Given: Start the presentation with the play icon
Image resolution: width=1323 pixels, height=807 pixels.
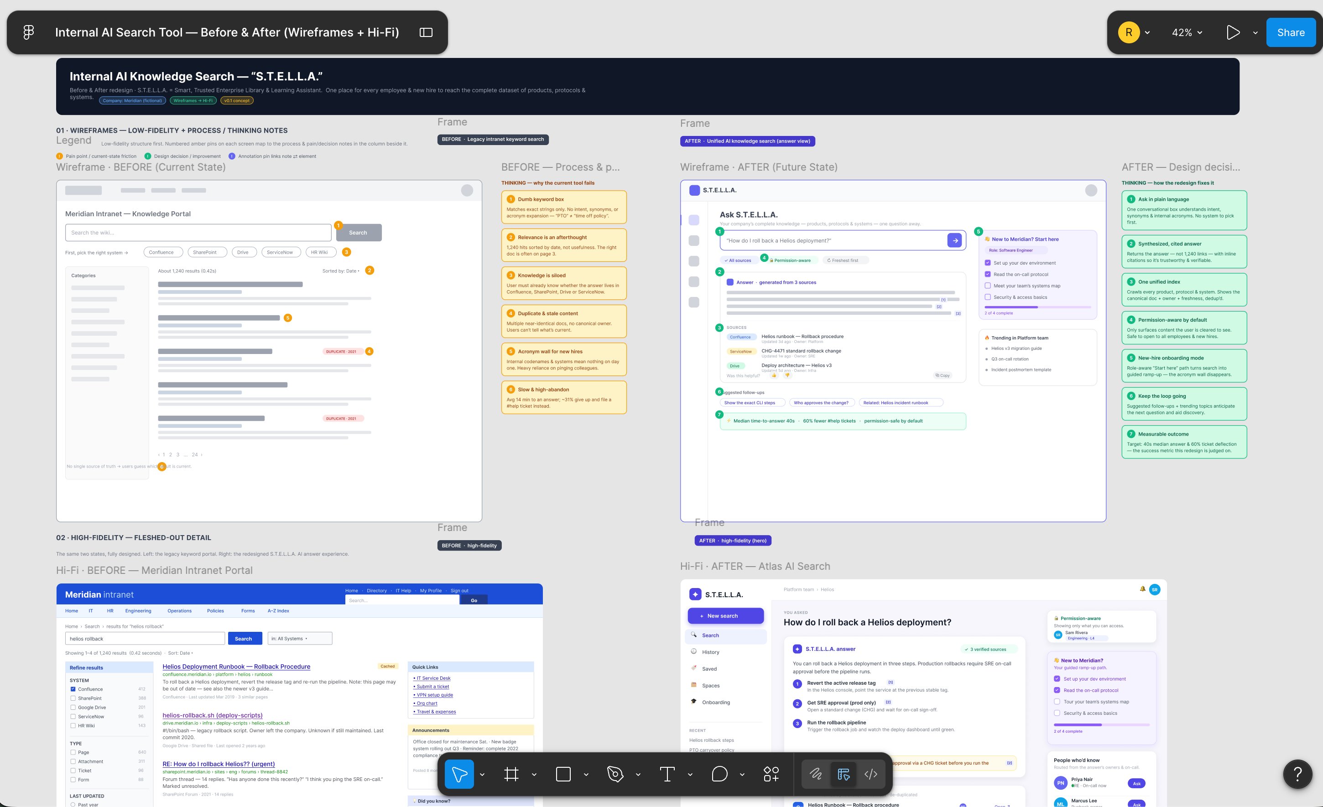Looking at the screenshot, I should pos(1233,32).
